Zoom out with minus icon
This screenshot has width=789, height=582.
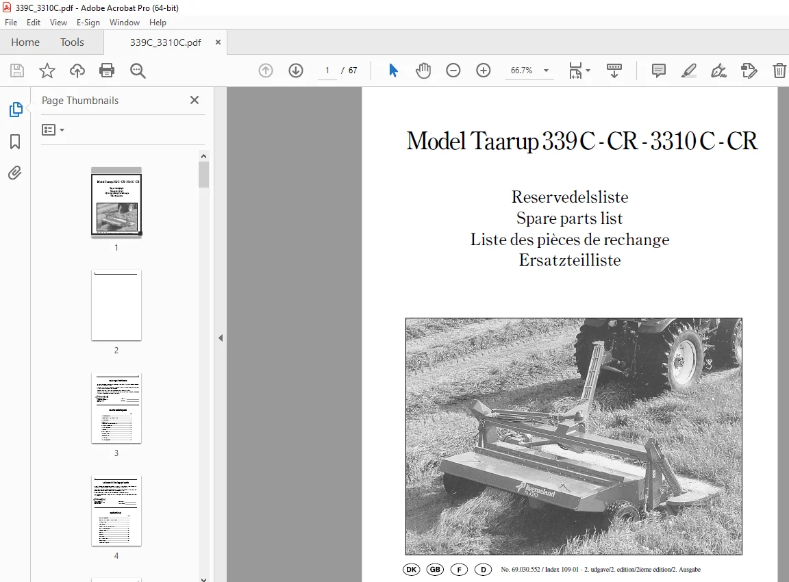click(x=453, y=71)
